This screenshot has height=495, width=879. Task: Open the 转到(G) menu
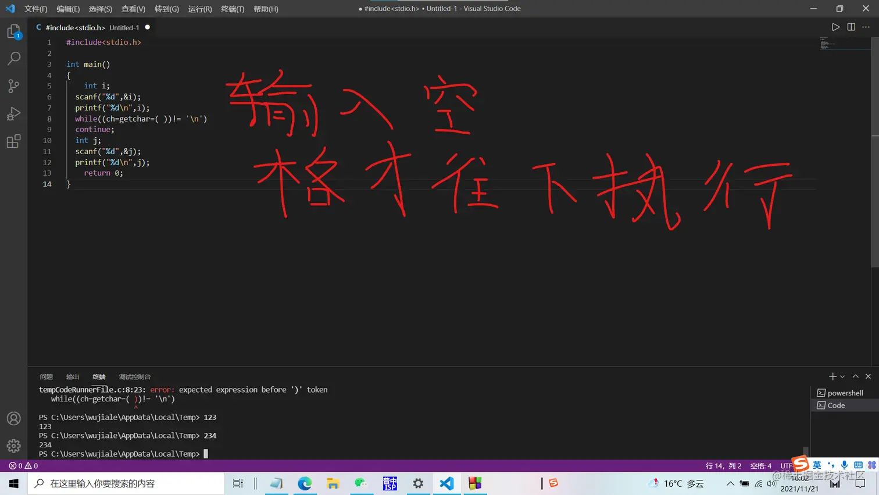[167, 9]
